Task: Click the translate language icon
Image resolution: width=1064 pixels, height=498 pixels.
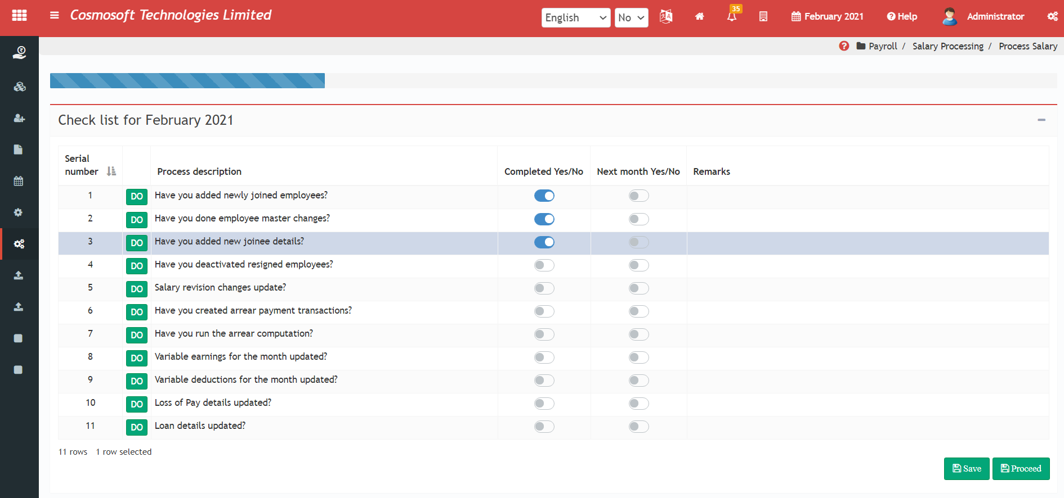Action: [x=666, y=17]
